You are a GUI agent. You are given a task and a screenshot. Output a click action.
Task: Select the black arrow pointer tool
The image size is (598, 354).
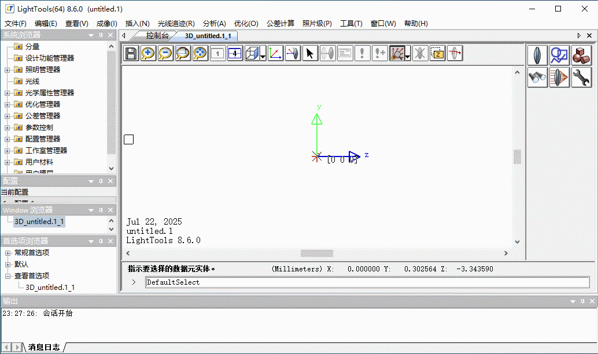[x=310, y=53]
